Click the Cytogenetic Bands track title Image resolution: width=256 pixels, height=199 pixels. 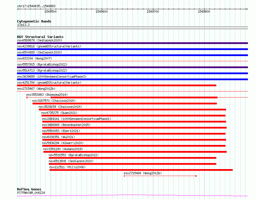pyautogui.click(x=34, y=21)
